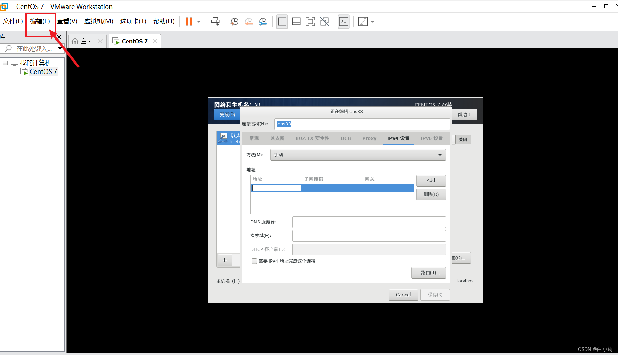The height and width of the screenshot is (355, 618).
Task: Click the 保存(S) button
Action: (x=435, y=295)
